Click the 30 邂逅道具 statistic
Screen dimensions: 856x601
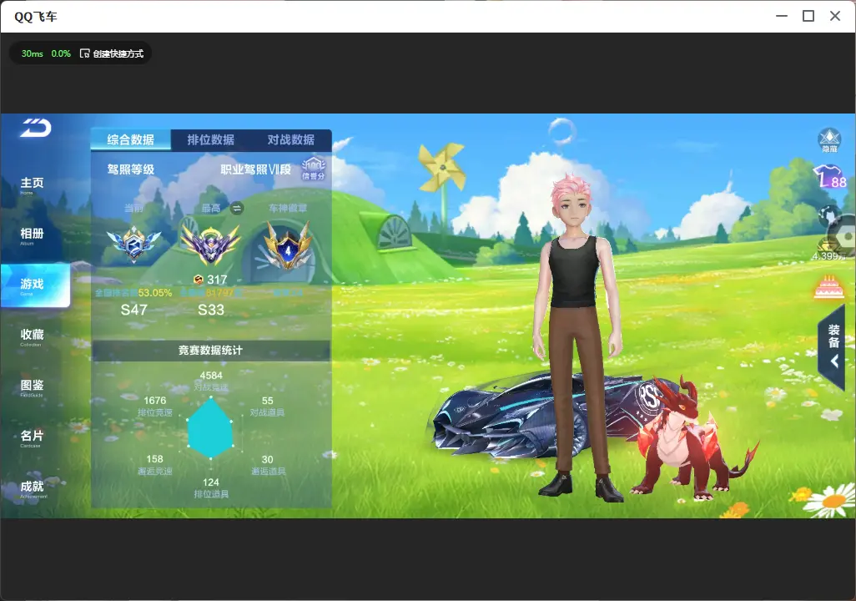(268, 465)
